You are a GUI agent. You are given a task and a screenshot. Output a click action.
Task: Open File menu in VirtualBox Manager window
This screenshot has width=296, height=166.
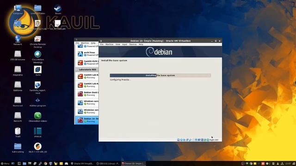coord(77,43)
